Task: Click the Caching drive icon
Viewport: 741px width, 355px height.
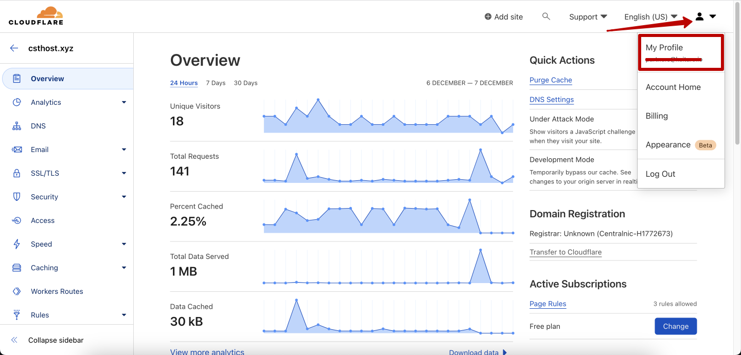Action: click(17, 268)
